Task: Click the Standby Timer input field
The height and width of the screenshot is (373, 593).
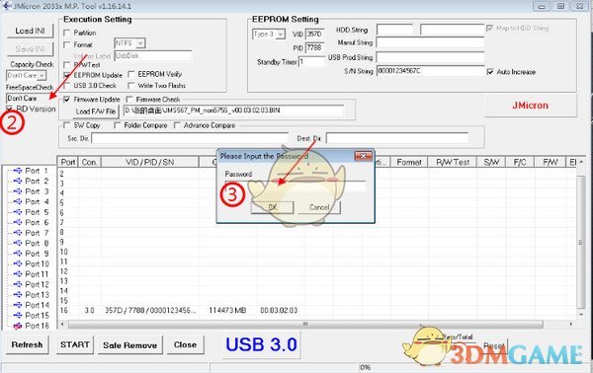Action: click(311, 62)
